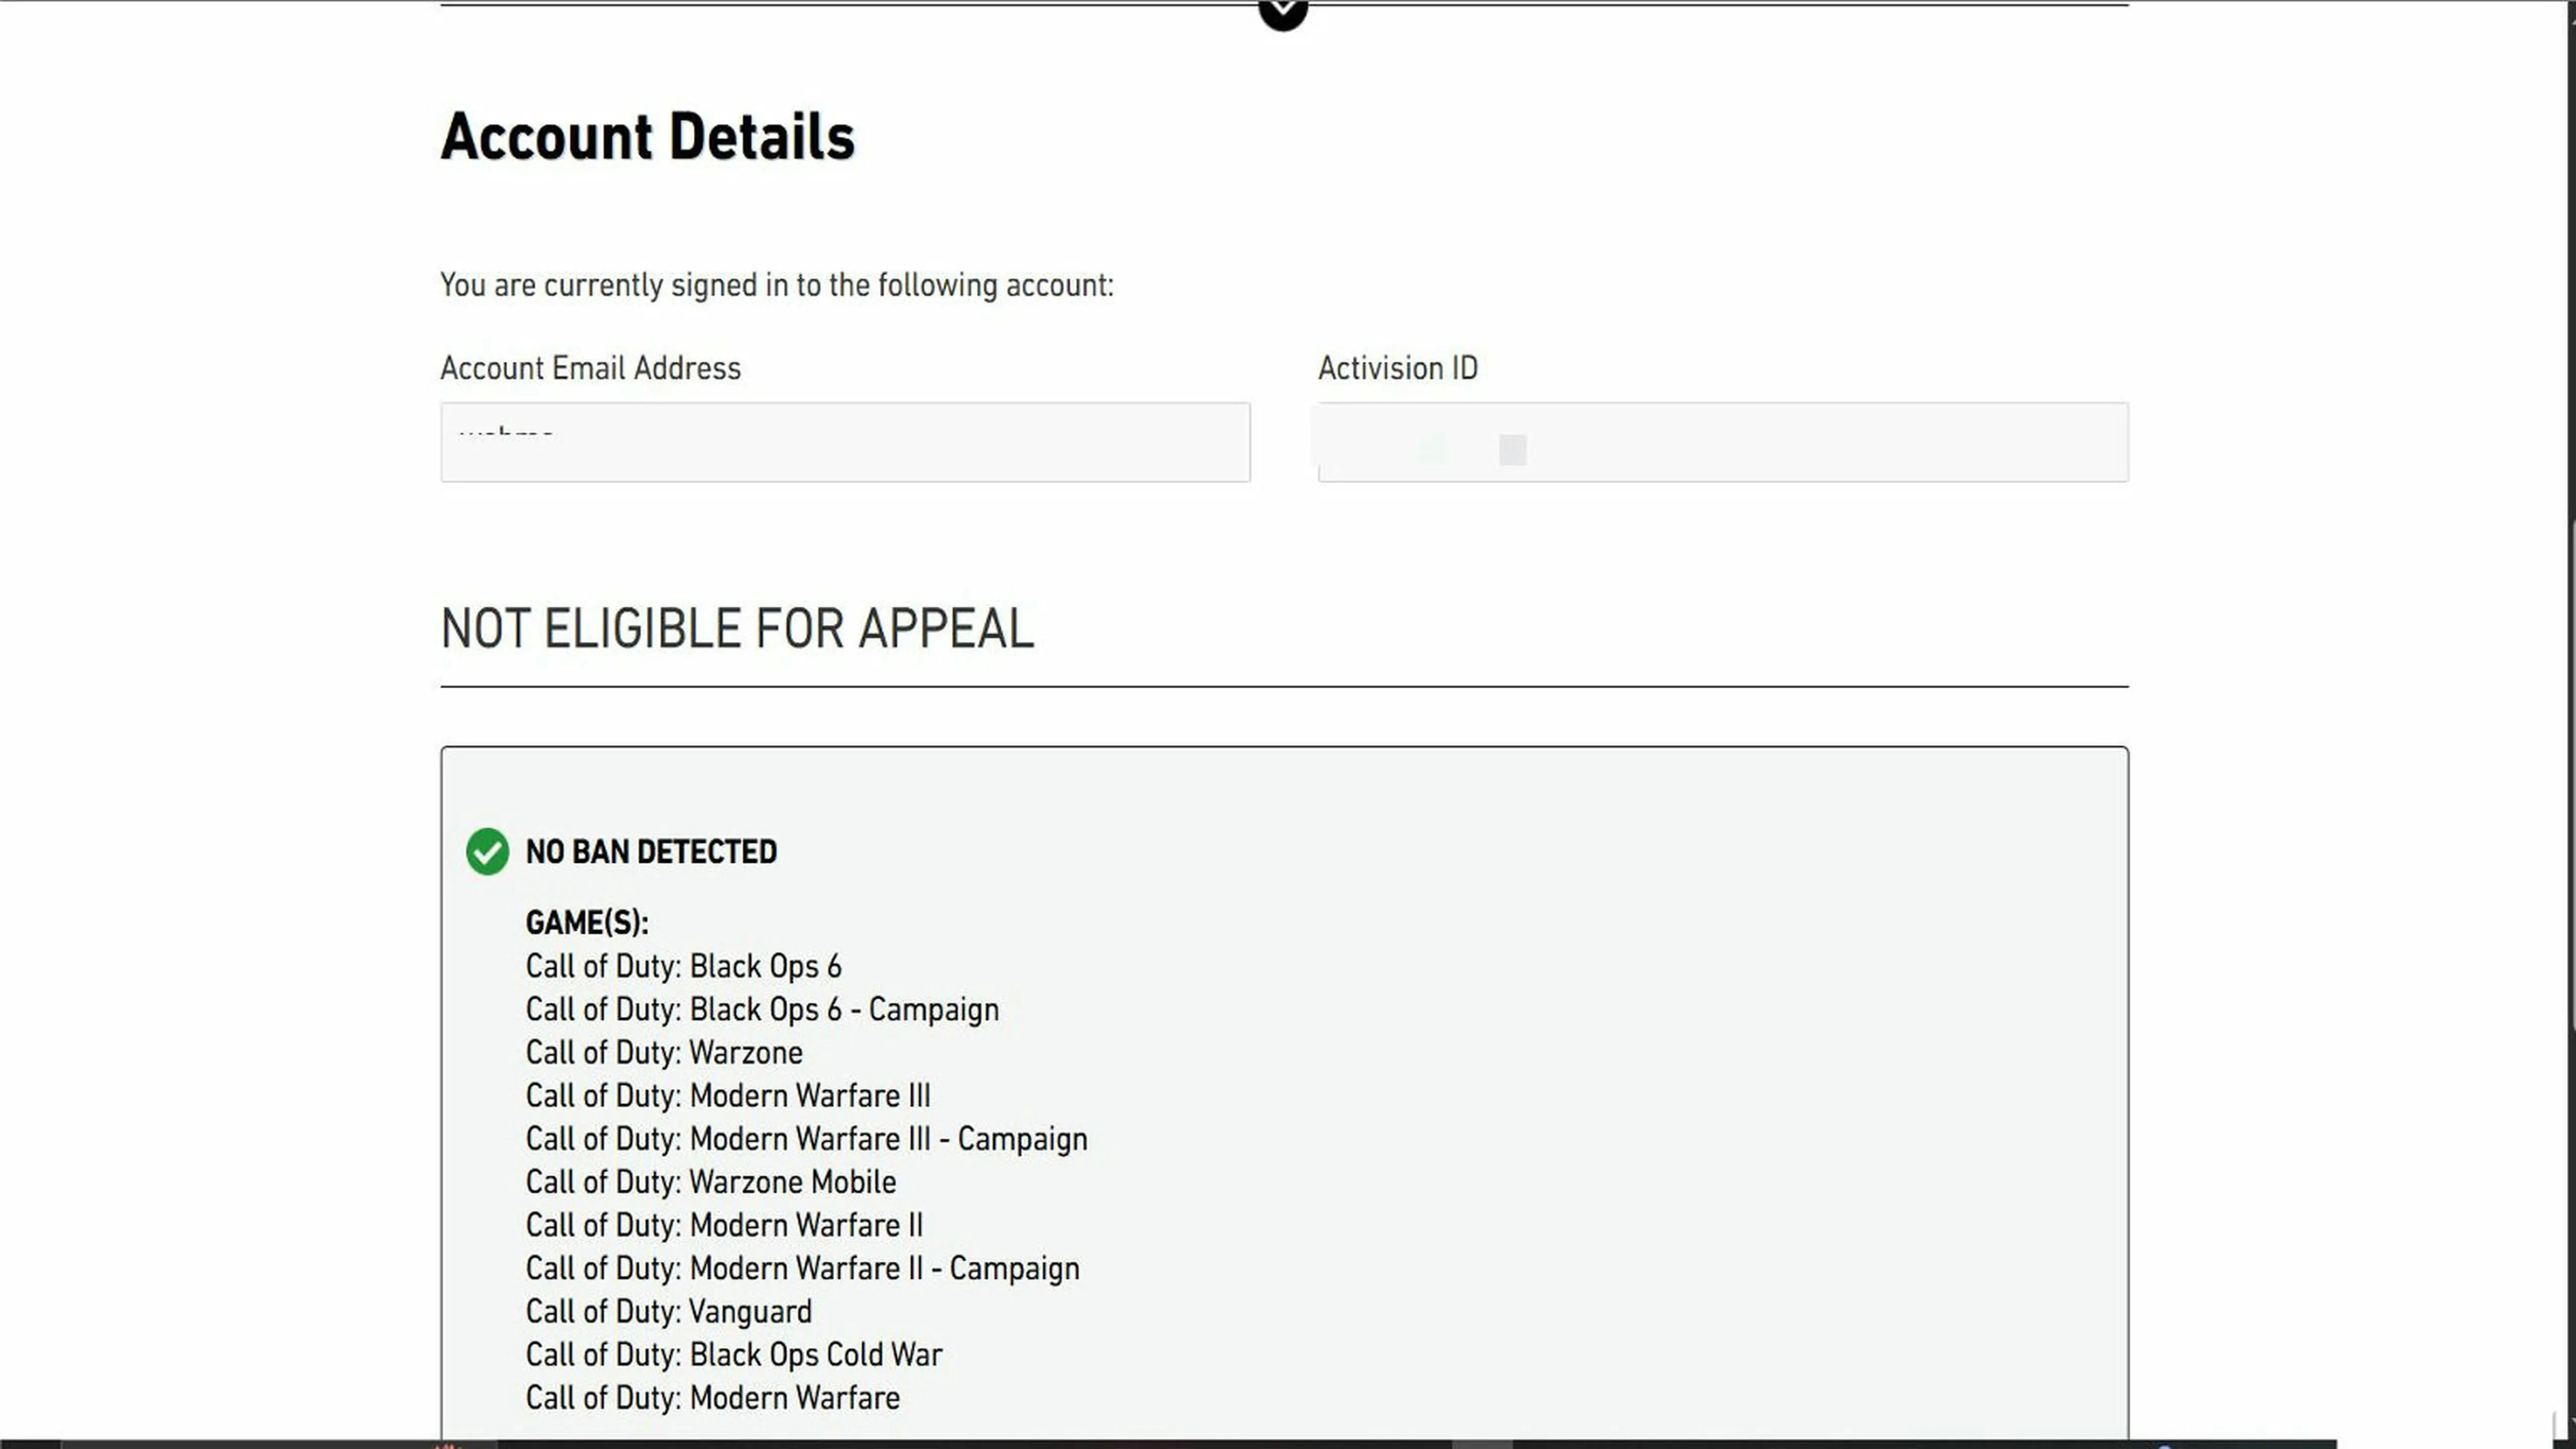Click the Call of Duty: Warzone entry
Image resolution: width=2576 pixels, height=1449 pixels.
tap(664, 1052)
